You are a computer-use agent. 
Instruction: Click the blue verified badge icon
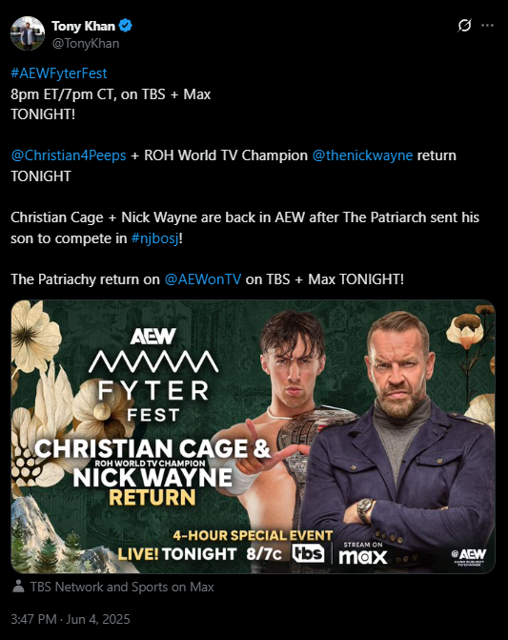[x=125, y=26]
